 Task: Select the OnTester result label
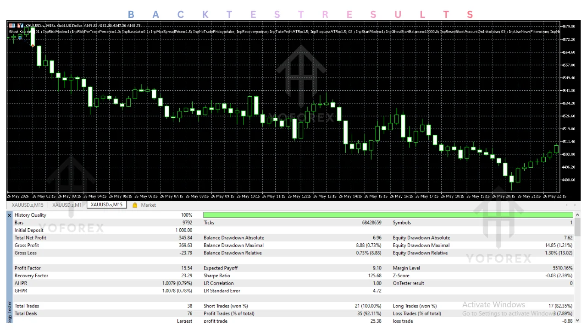409,283
